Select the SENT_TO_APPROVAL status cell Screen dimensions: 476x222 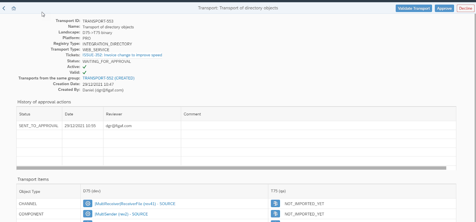(39, 126)
